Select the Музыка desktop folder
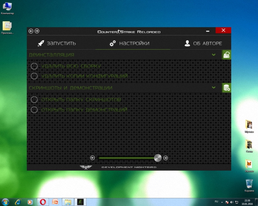This screenshot has width=258, height=206. (x=249, y=127)
